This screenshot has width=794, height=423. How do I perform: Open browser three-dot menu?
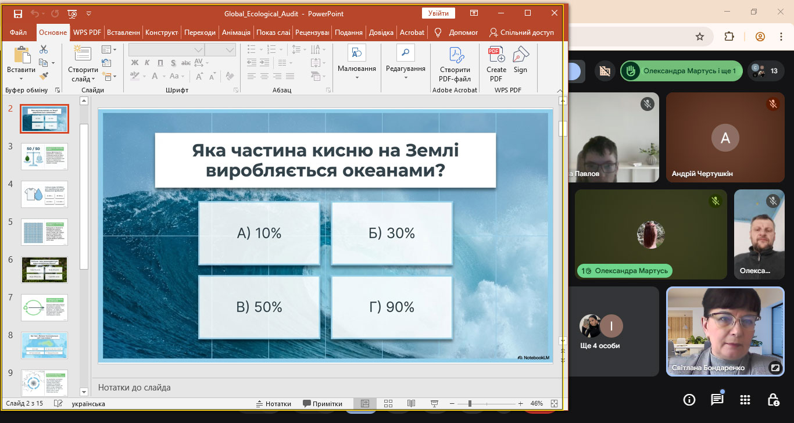tap(781, 37)
